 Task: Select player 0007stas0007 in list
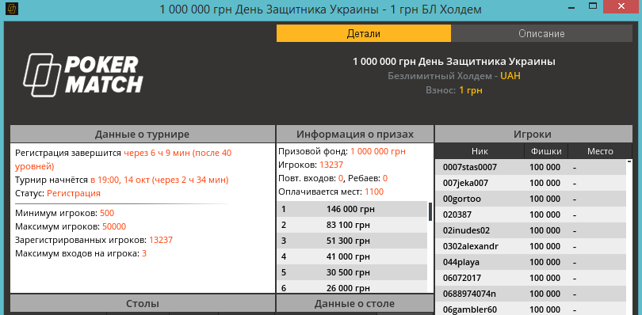coord(530,167)
